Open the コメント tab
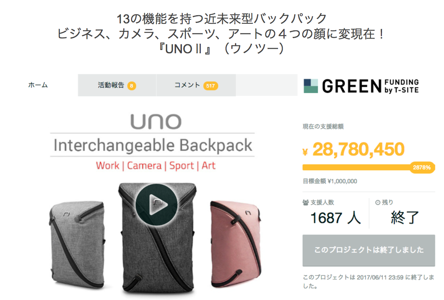 [x=196, y=85]
